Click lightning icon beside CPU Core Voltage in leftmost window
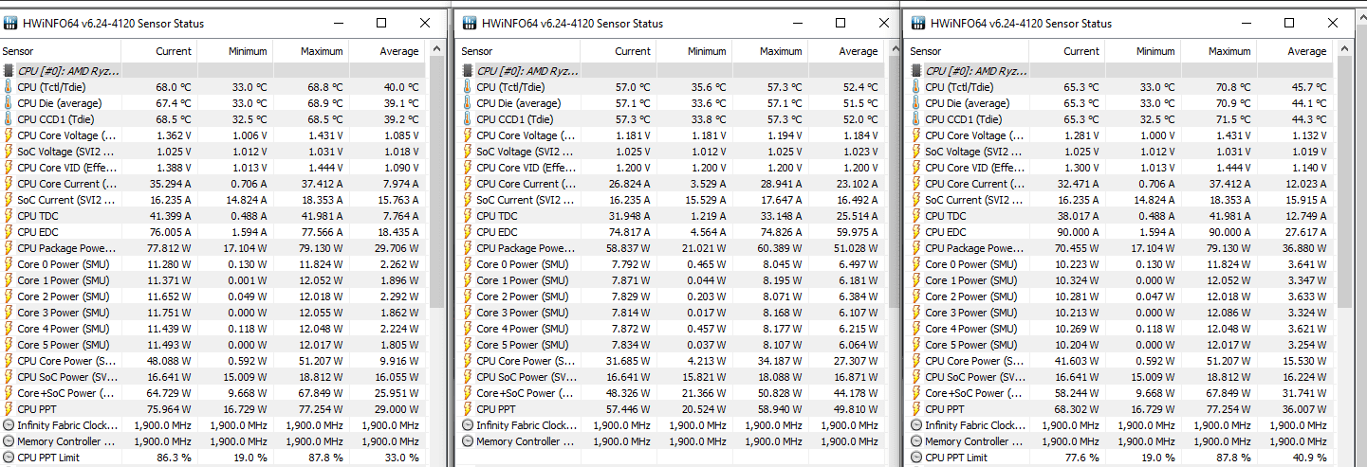This screenshot has width=1367, height=467. coord(9,135)
